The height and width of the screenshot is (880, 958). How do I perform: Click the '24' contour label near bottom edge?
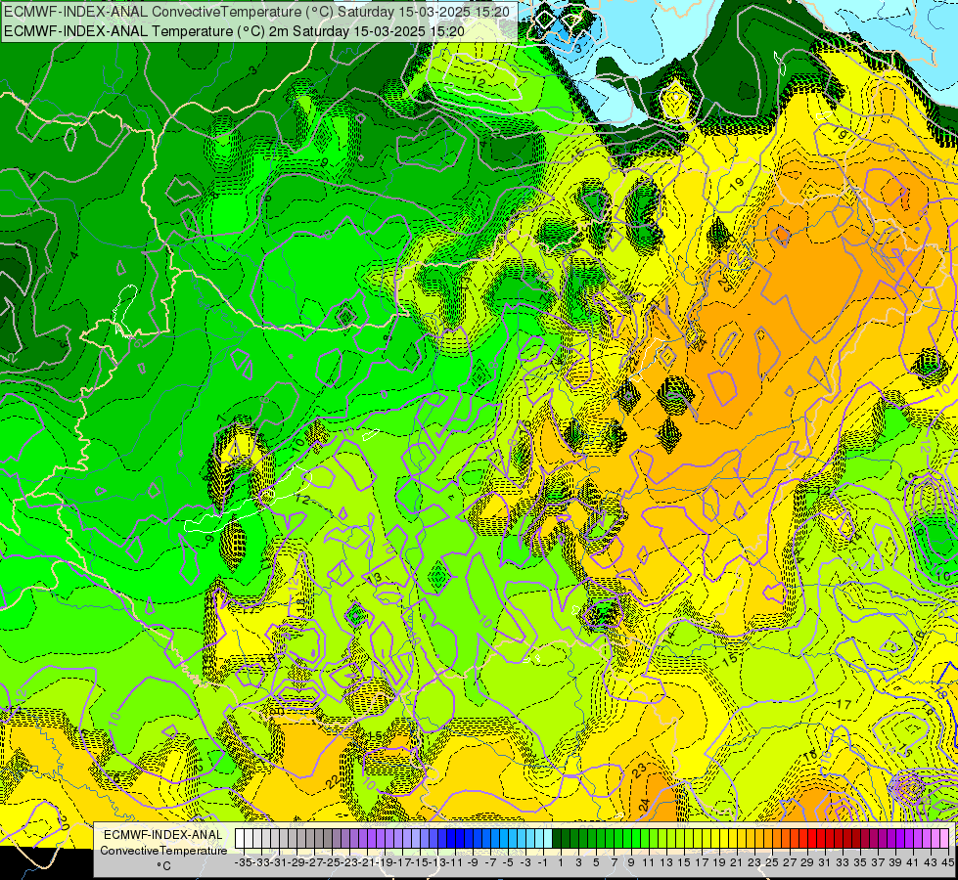(x=644, y=805)
